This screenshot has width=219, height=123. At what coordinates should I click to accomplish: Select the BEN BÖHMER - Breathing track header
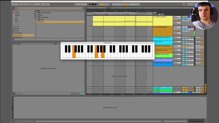(x=163, y=39)
